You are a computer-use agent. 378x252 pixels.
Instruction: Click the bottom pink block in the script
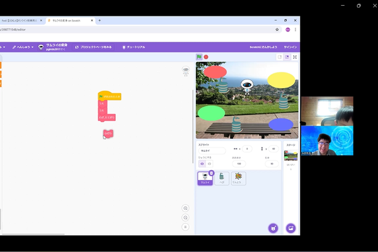tap(107, 118)
